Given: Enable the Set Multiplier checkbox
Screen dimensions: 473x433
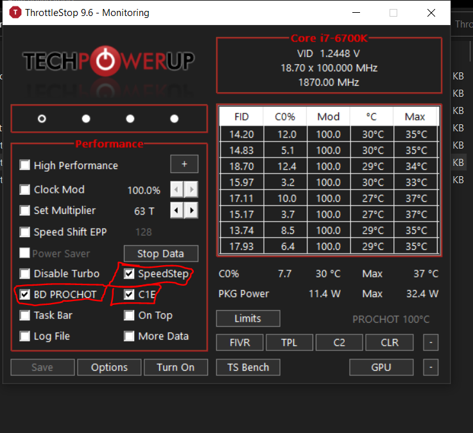Looking at the screenshot, I should [25, 210].
